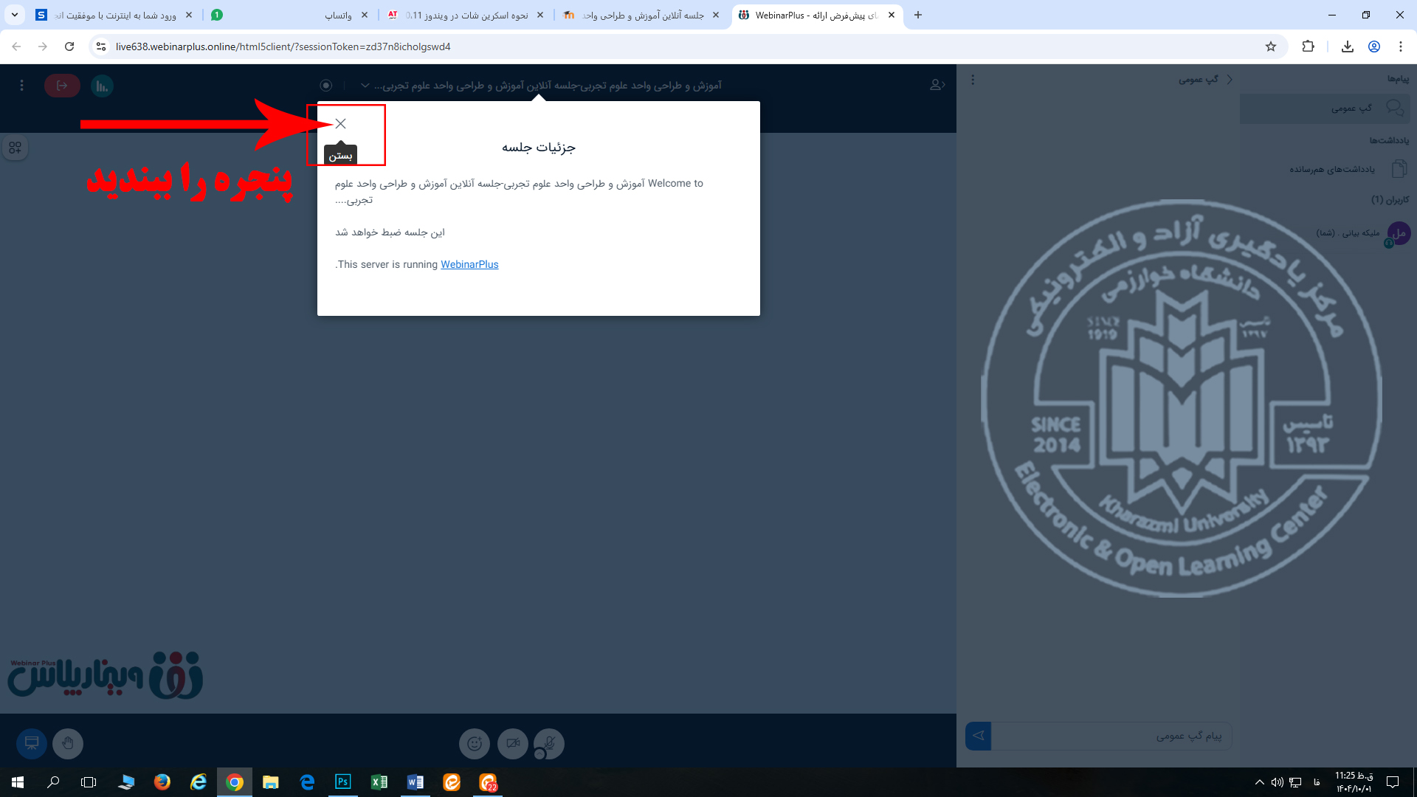Open the emoji reactions button
The image size is (1417, 797).
tap(475, 743)
